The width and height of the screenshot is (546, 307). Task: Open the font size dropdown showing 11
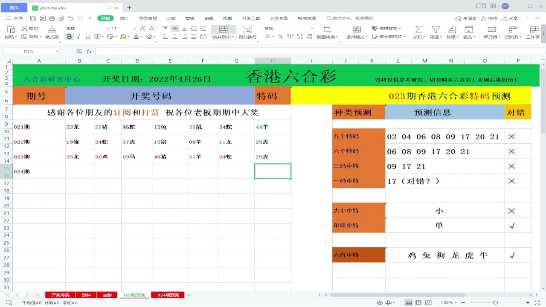tap(134, 29)
